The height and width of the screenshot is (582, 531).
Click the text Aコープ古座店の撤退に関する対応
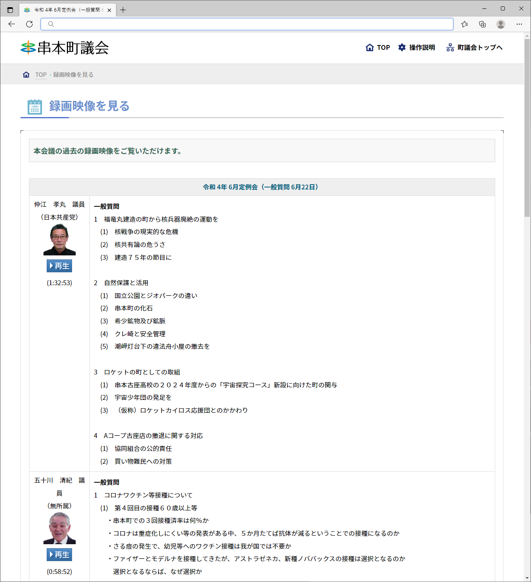pyautogui.click(x=153, y=436)
